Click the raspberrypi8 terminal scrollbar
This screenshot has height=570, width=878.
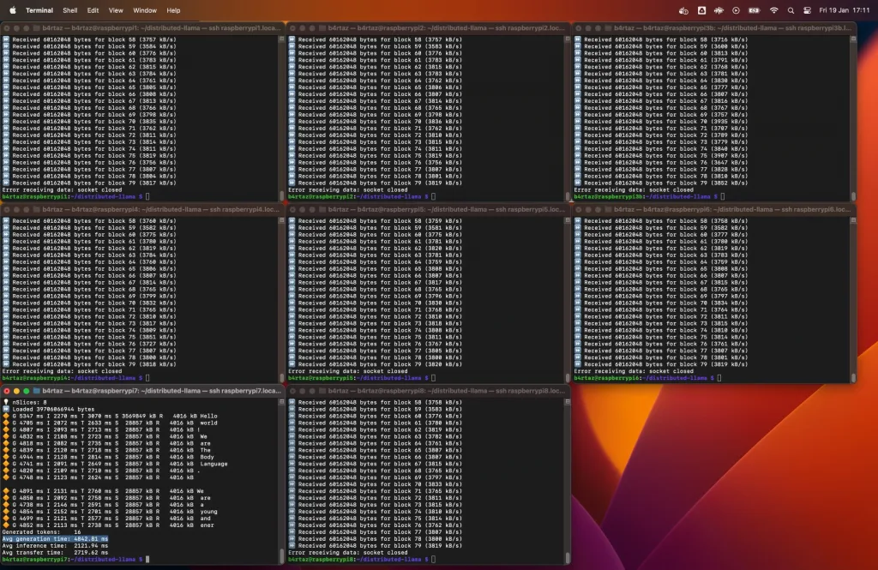click(x=568, y=480)
